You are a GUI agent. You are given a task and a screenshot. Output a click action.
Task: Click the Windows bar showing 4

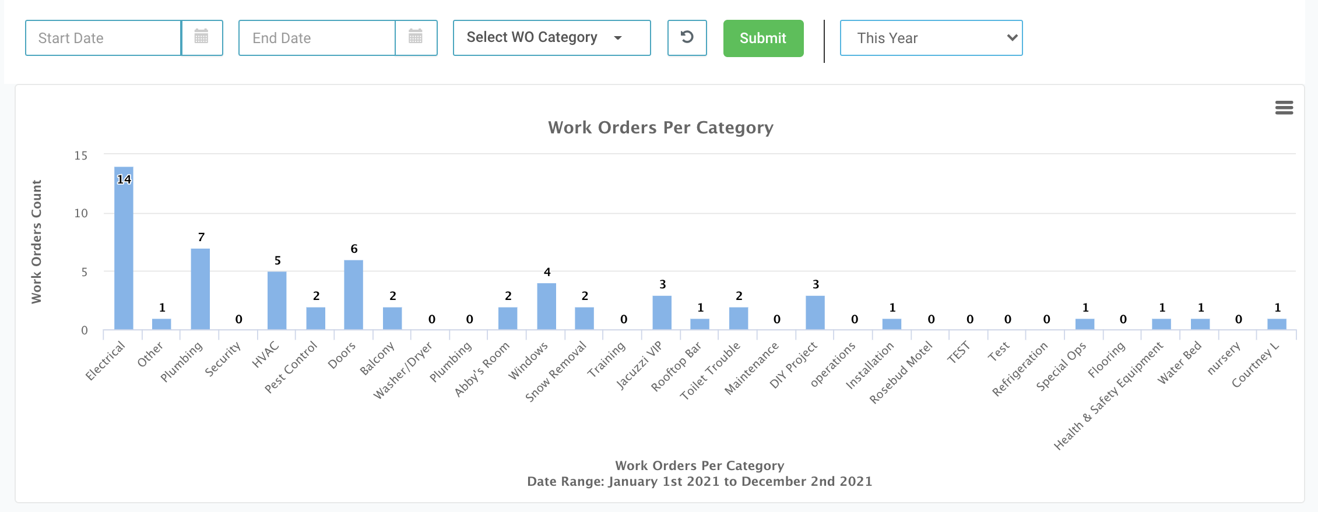tap(546, 307)
